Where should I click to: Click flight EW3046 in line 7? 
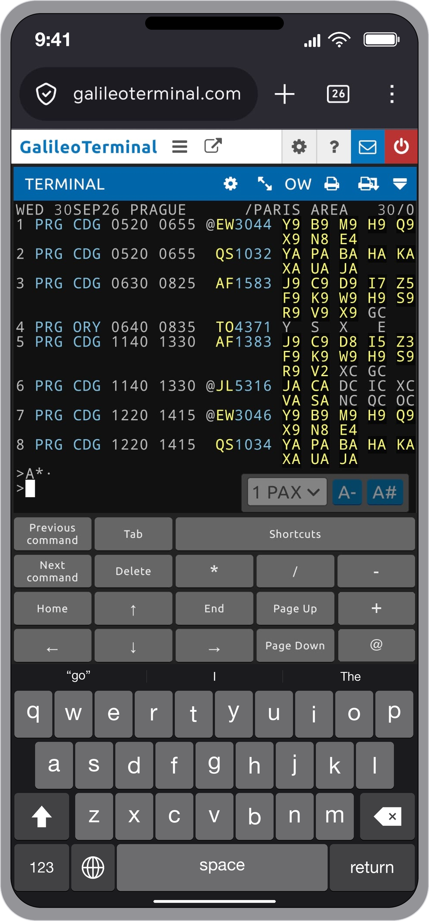coord(243,415)
